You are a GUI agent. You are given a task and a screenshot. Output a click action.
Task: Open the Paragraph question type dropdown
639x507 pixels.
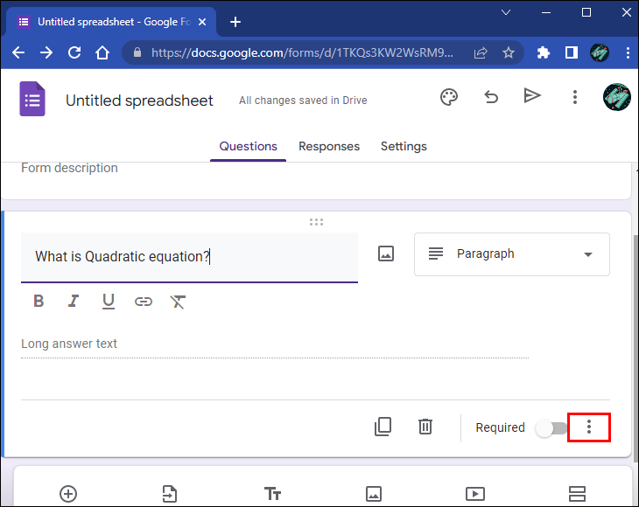pyautogui.click(x=512, y=254)
